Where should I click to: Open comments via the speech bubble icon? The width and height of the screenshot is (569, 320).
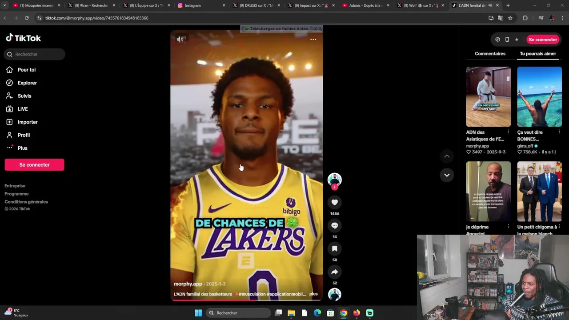coord(335,225)
